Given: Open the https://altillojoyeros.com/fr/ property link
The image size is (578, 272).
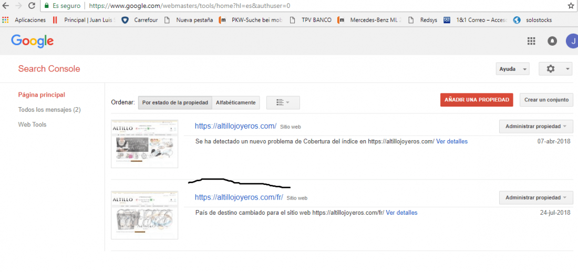Looking at the screenshot, I should [x=239, y=197].
